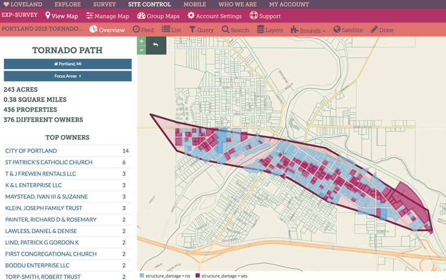The width and height of the screenshot is (446, 280).
Task: Open the Bounds dropdown caret
Action: coord(324,31)
